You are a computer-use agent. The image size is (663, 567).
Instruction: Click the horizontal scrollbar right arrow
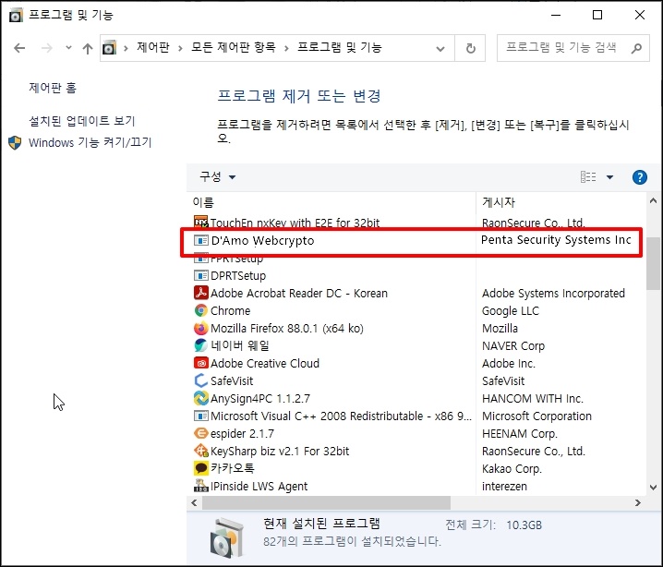638,503
